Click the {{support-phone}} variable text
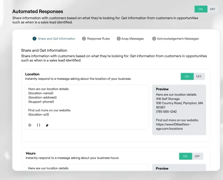223x180 pixels. (x=41, y=102)
